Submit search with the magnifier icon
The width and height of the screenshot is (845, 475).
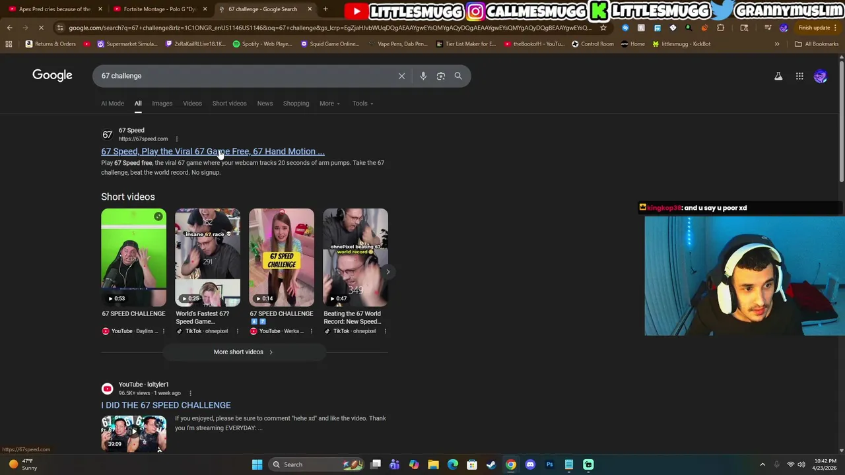(458, 76)
